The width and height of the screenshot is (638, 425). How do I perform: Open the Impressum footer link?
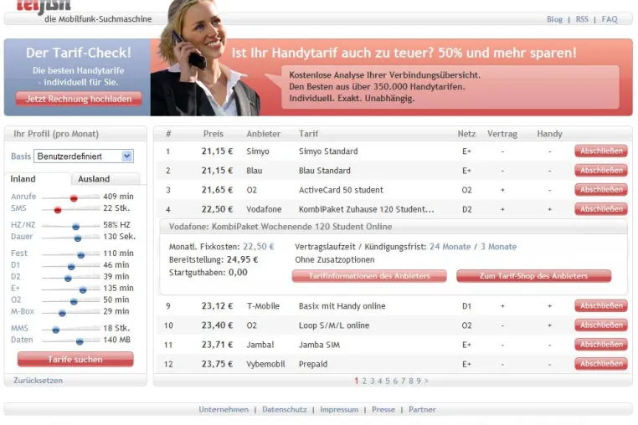[339, 410]
